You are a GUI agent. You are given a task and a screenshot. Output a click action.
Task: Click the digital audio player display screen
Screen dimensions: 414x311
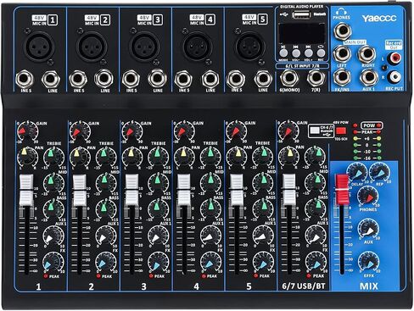click(301, 33)
